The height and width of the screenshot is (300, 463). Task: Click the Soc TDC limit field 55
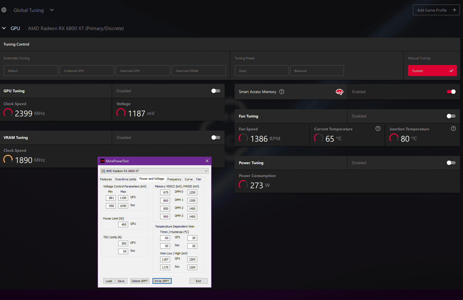point(123,251)
